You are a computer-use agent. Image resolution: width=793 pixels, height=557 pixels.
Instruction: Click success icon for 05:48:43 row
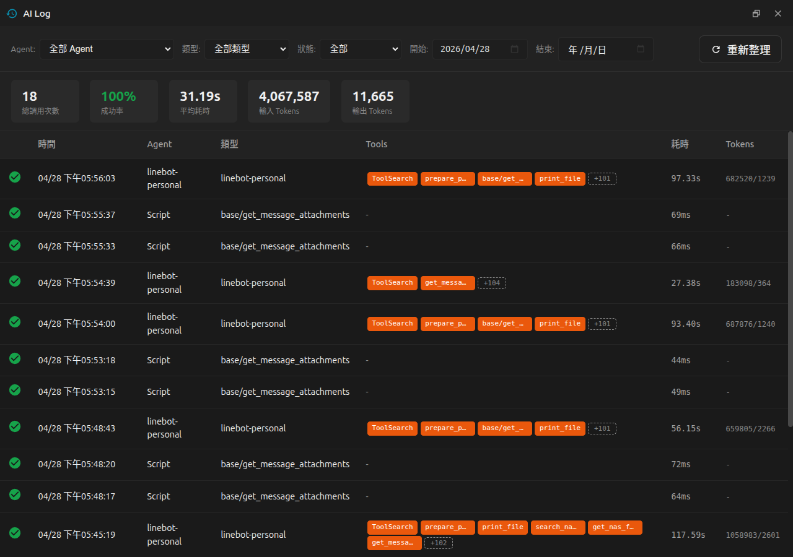pyautogui.click(x=15, y=426)
